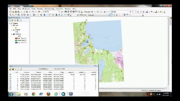List layers by selection icon
Screen dimensions: 180x101
point(18,20)
